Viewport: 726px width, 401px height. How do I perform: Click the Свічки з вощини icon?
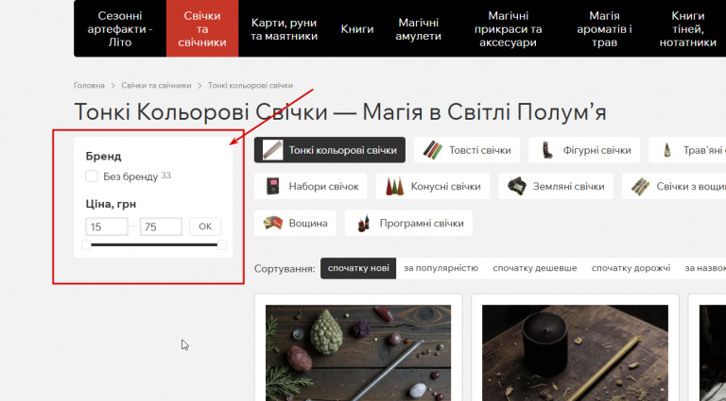click(x=640, y=186)
